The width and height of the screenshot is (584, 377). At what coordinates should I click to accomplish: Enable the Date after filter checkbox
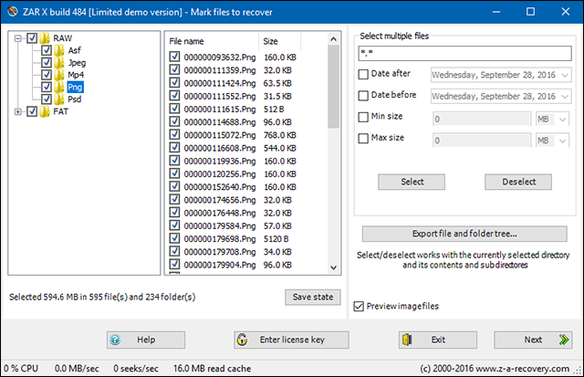coord(363,74)
